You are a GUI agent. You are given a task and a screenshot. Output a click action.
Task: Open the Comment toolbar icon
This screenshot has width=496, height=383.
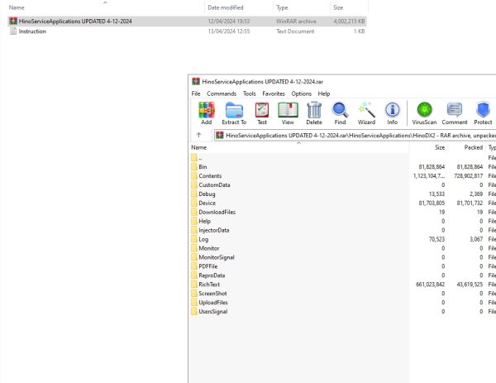455,110
